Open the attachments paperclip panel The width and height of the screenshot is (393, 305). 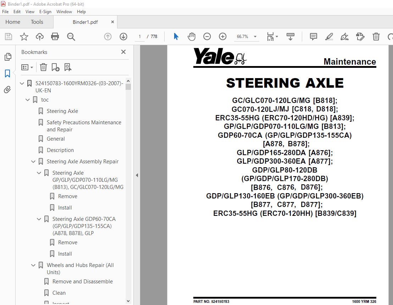pos(7,89)
